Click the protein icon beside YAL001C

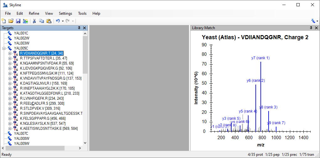click(10, 33)
